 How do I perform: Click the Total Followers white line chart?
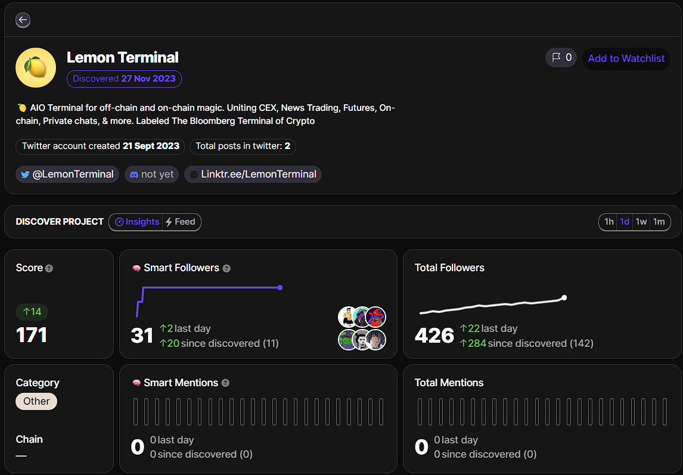click(493, 304)
